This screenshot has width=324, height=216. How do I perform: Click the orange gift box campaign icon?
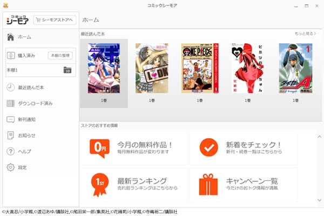pyautogui.click(x=208, y=184)
